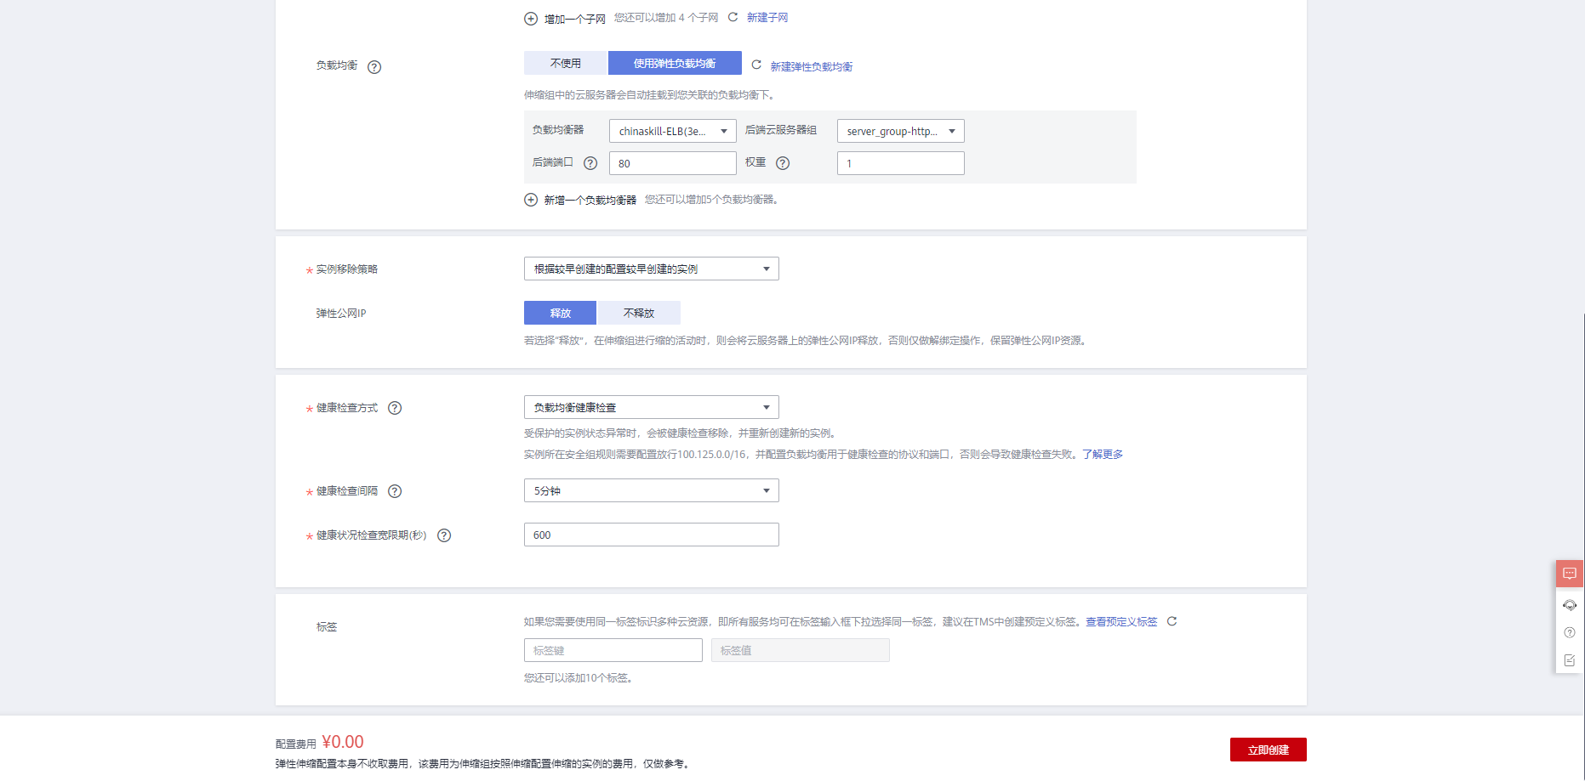Open the customer service headset icon
The image size is (1585, 781).
point(1570,605)
